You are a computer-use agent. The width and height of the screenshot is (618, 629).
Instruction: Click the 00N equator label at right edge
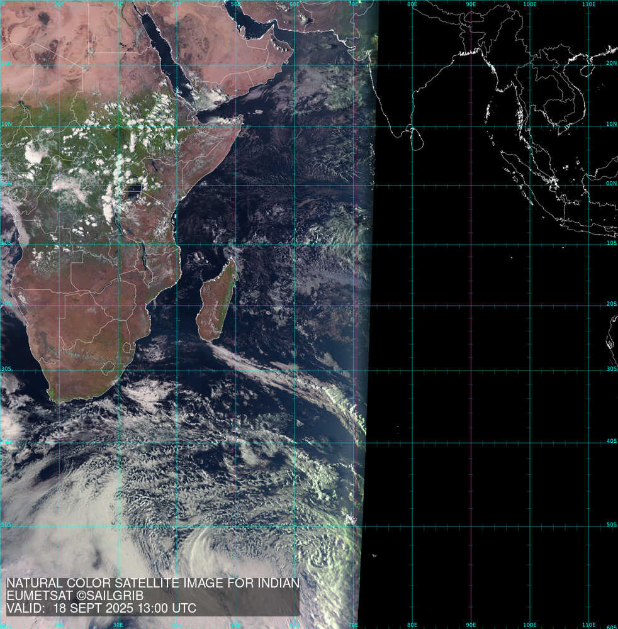click(611, 184)
